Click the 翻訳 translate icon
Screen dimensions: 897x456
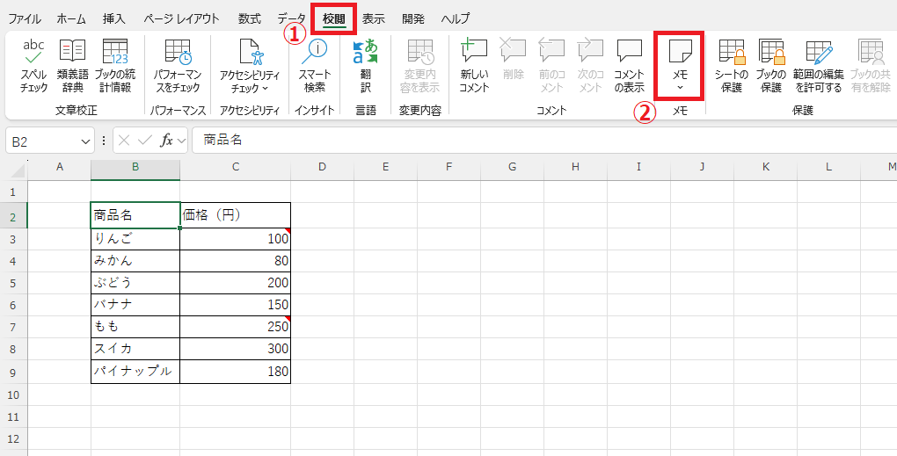click(365, 65)
